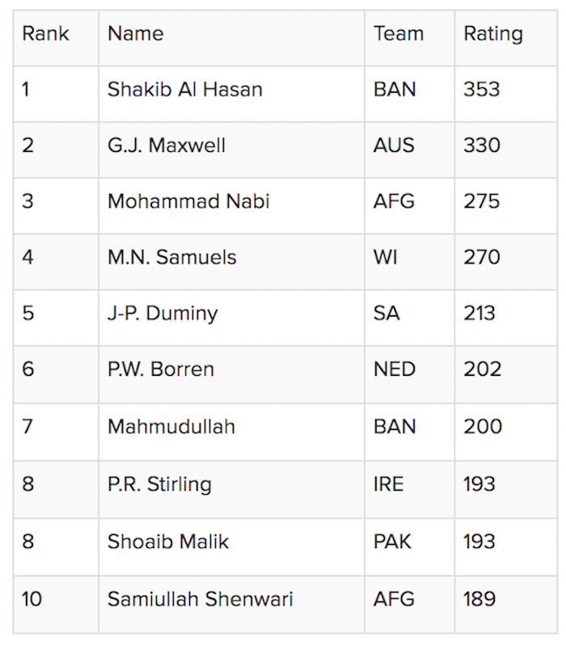This screenshot has width=566, height=645.
Task: Click the PAK team cell
Action: [393, 542]
